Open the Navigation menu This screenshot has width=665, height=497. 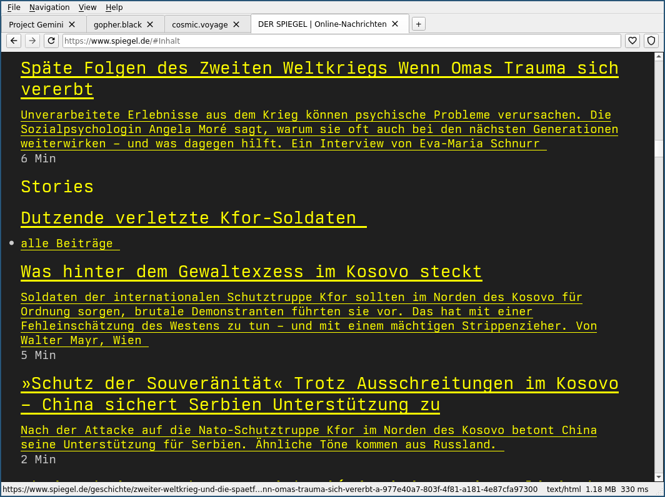[x=49, y=7]
